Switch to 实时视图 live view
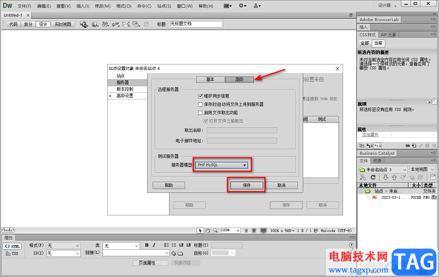 (63, 24)
